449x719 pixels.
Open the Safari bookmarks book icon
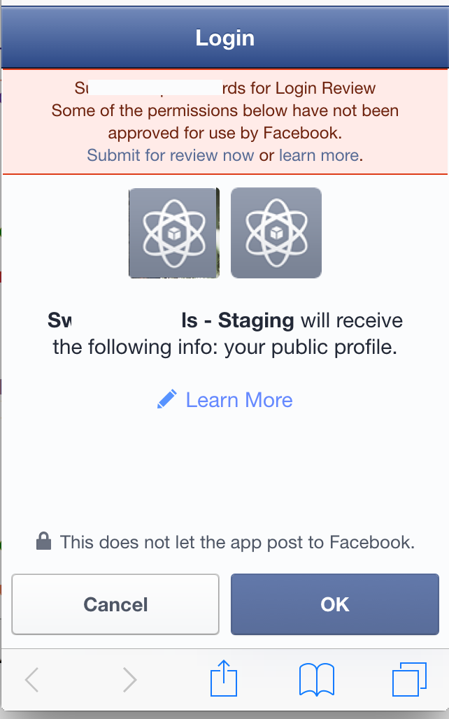[316, 680]
